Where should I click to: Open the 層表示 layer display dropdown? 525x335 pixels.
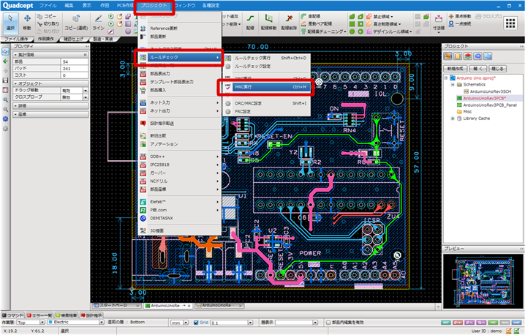(x=315, y=323)
